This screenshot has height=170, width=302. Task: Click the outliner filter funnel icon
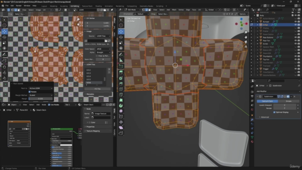tap(294, 9)
